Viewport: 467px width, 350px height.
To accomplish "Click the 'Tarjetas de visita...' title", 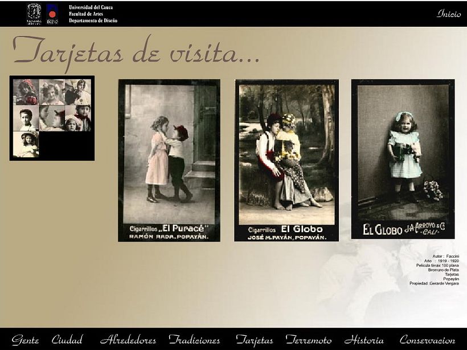I will [x=136, y=54].
